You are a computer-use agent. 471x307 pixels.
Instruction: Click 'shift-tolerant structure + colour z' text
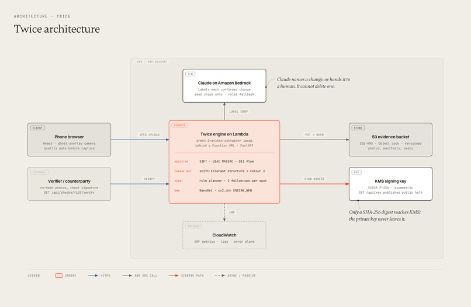point(232,171)
